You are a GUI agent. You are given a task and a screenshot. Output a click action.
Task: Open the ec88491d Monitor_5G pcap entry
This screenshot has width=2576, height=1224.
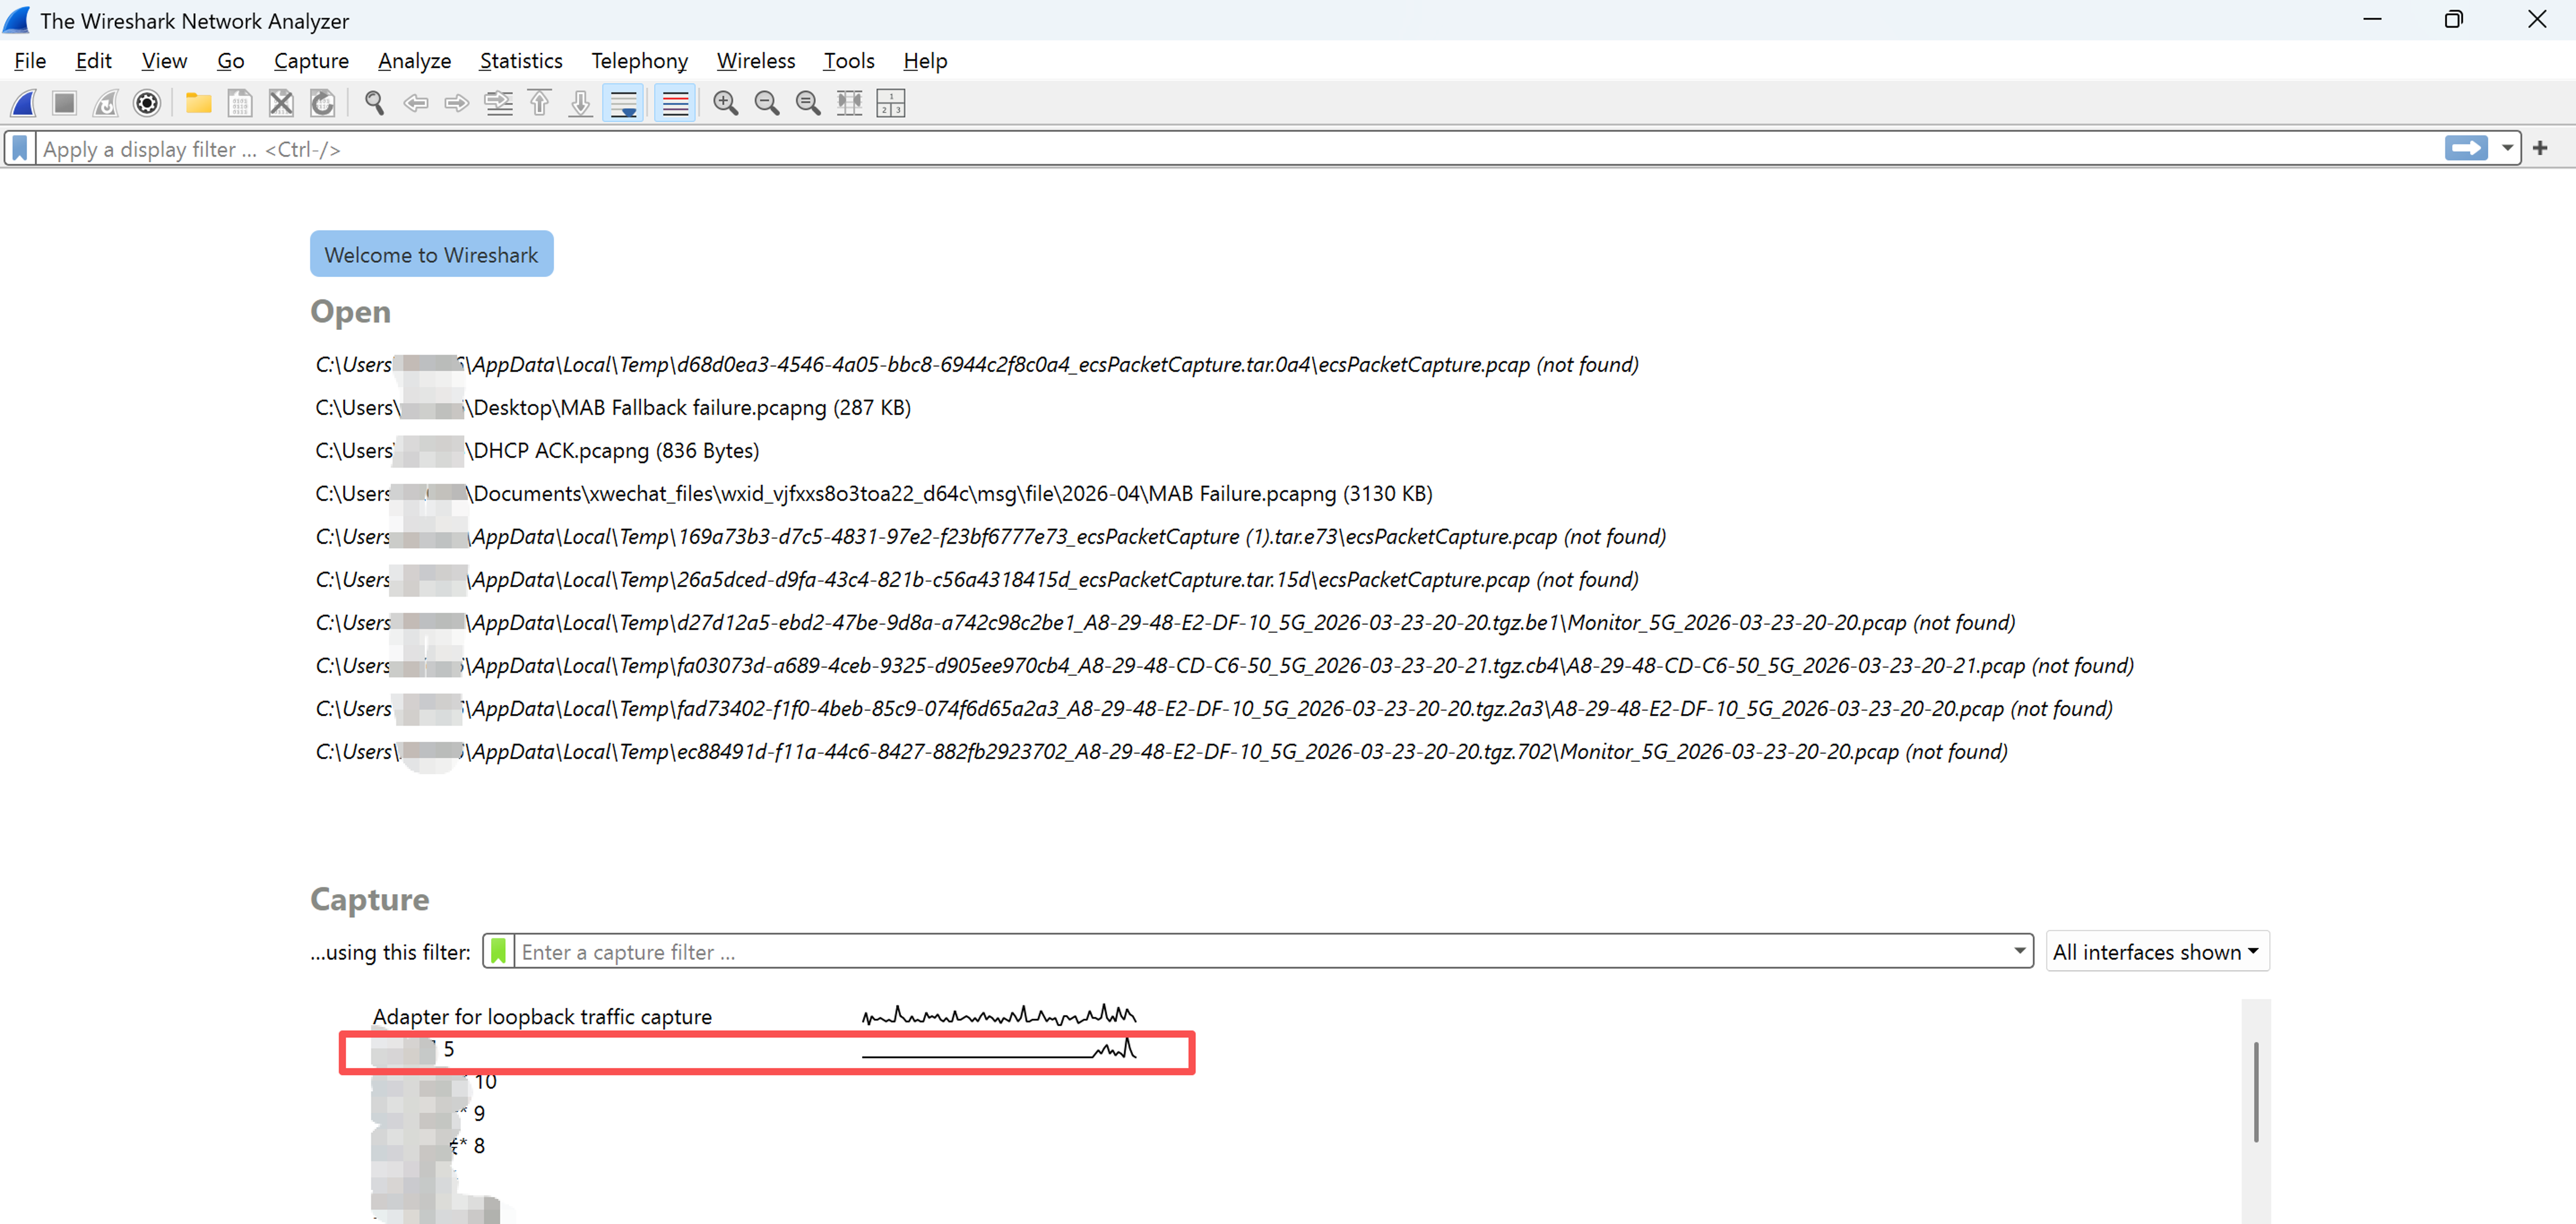tap(1161, 751)
